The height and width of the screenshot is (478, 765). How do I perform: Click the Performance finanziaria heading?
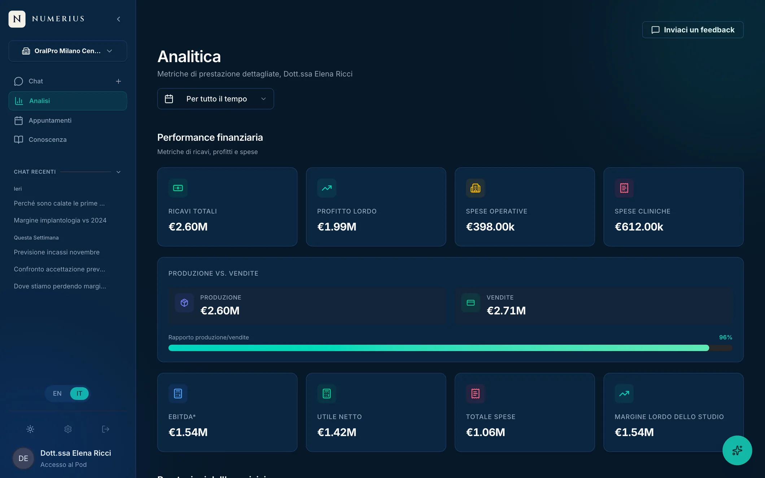tap(210, 137)
